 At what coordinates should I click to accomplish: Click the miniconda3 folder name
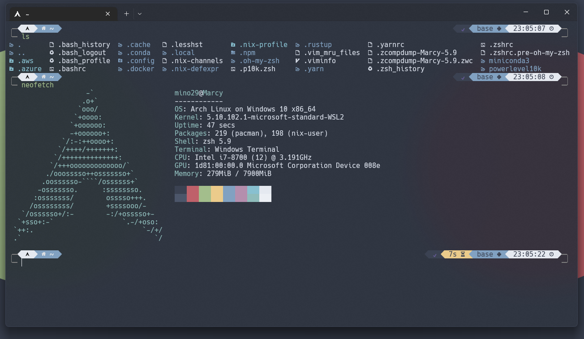[509, 61]
